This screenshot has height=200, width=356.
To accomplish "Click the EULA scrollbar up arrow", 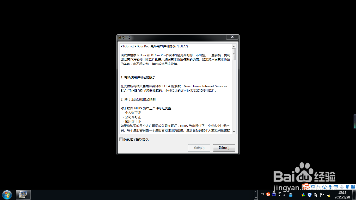I will pos(234,46).
